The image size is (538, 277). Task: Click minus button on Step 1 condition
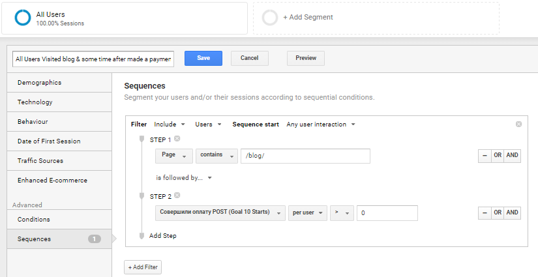485,156
